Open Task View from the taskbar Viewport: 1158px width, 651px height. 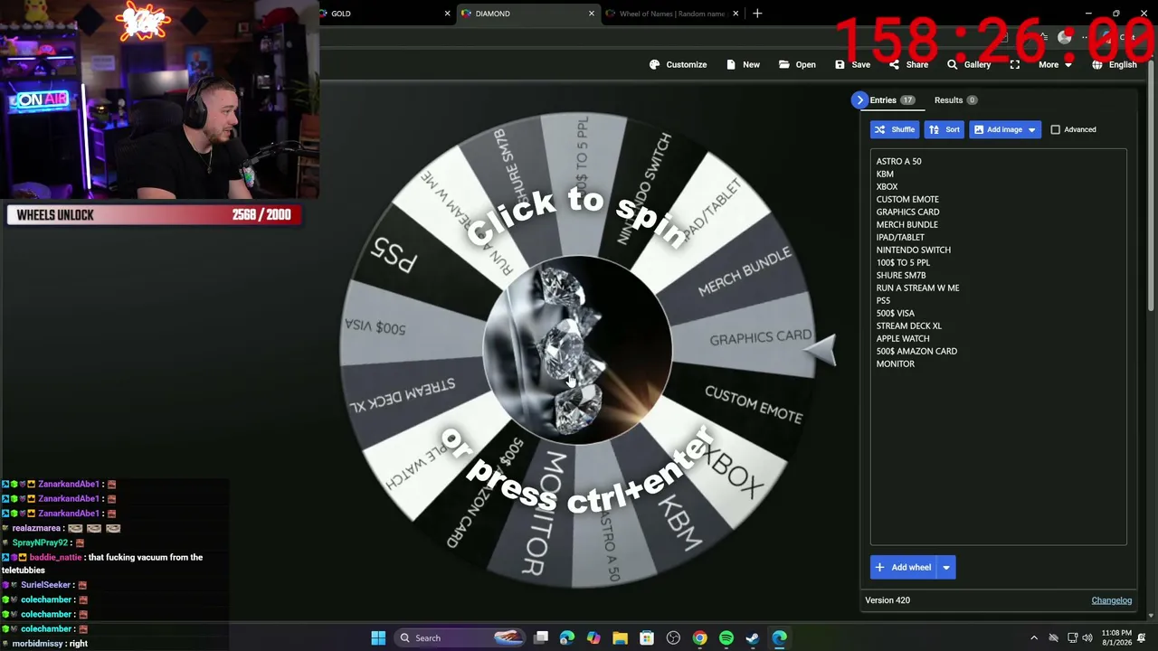pyautogui.click(x=541, y=638)
